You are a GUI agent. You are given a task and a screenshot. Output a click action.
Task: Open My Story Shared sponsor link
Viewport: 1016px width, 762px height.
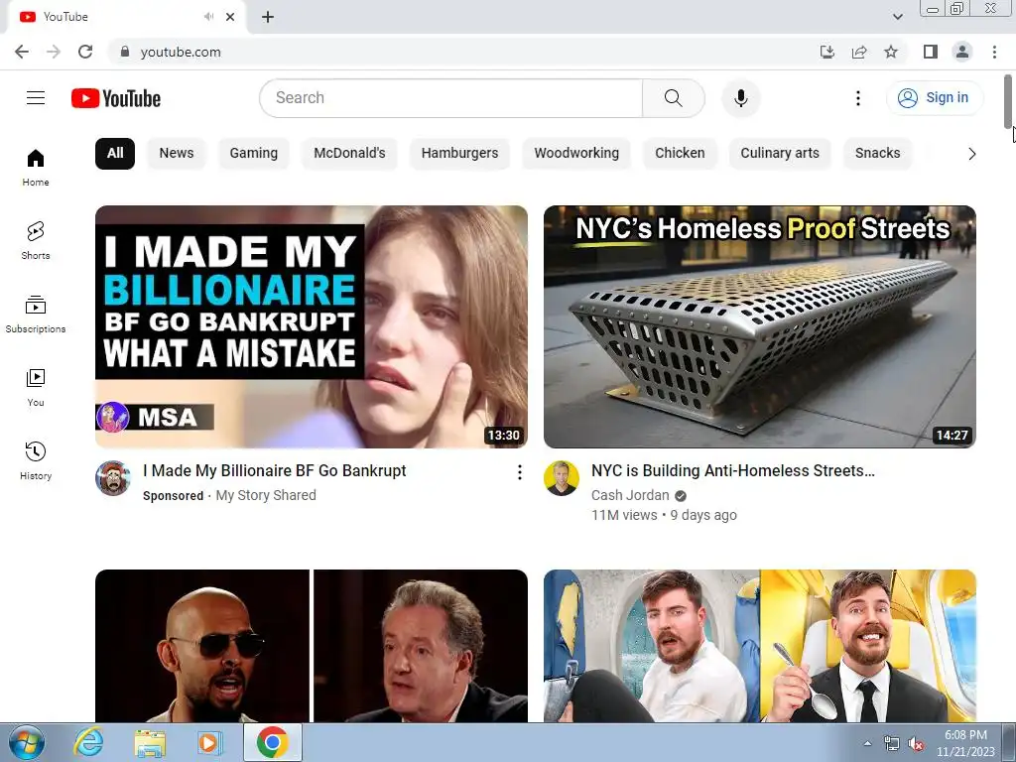point(266,496)
